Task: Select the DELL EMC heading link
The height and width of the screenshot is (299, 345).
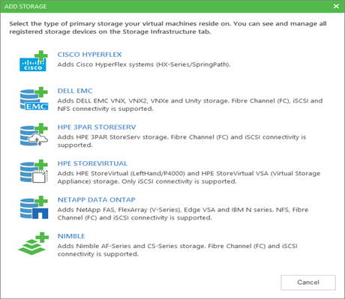Action: 75,91
